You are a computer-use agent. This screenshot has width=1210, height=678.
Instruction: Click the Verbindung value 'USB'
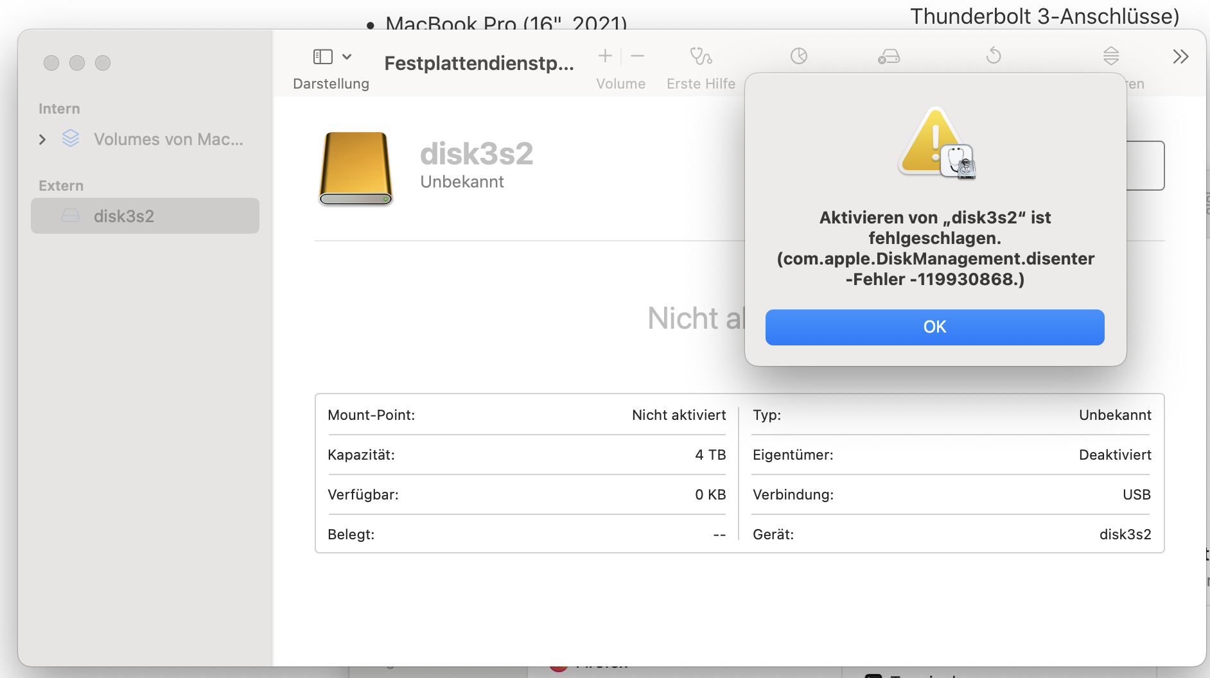point(1137,495)
